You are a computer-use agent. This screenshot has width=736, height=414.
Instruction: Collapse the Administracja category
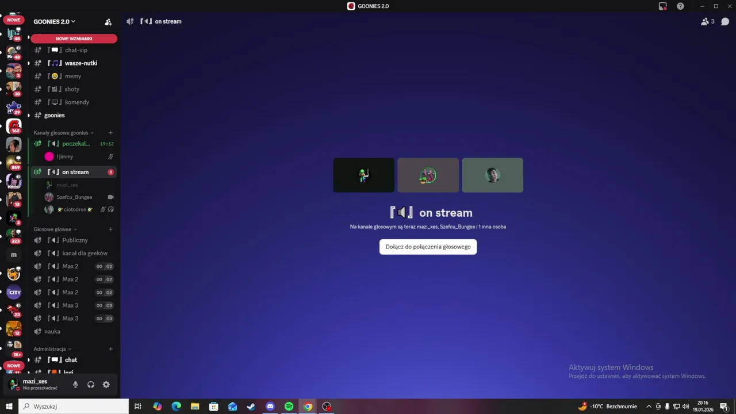pos(52,349)
